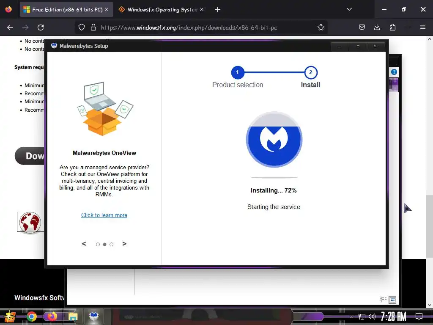
Task: Click the blue help question mark icon
Action: (x=394, y=72)
